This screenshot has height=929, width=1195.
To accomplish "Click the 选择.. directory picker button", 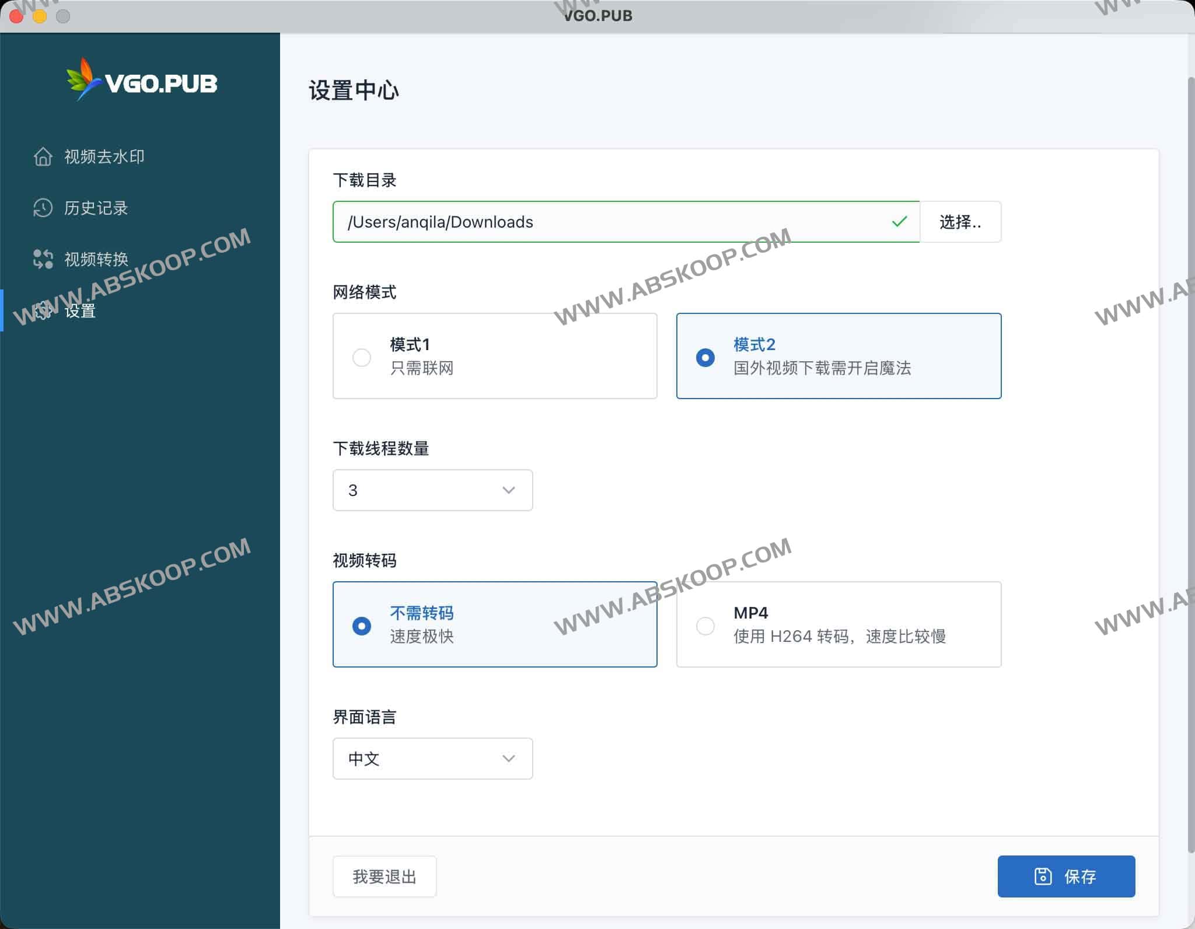I will coord(960,222).
